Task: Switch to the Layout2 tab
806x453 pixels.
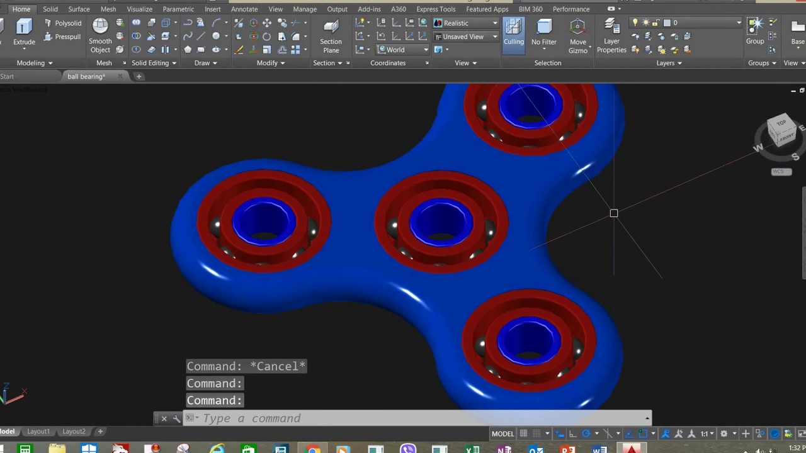Action: tap(74, 432)
